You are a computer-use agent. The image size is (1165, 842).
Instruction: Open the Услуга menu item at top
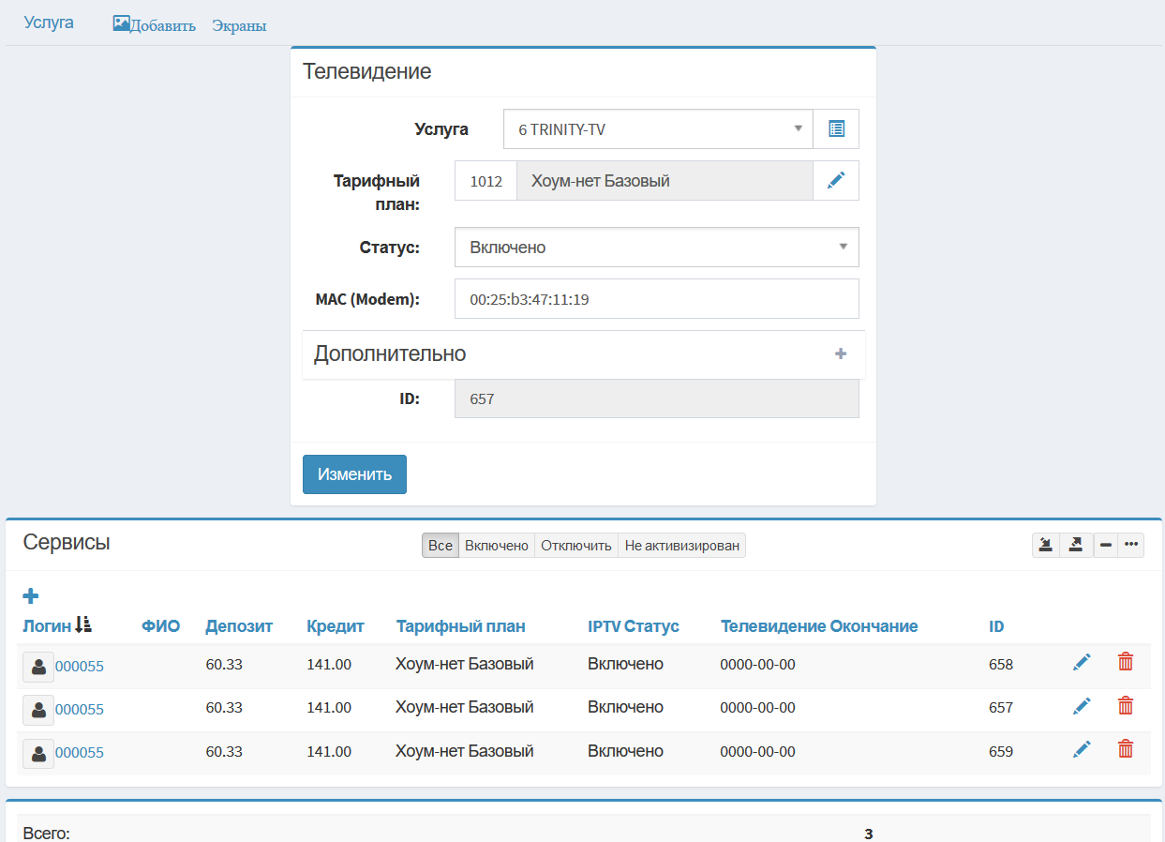tap(49, 23)
